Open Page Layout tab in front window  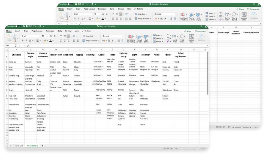point(37,31)
